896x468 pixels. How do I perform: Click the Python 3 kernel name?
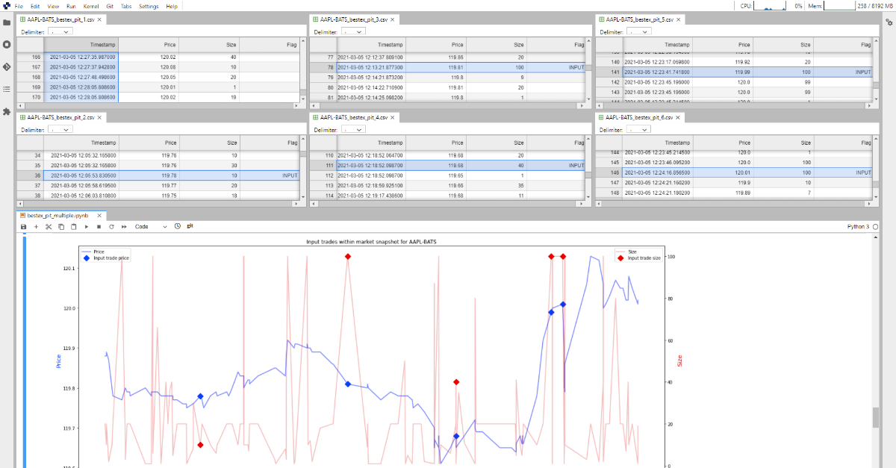point(858,226)
